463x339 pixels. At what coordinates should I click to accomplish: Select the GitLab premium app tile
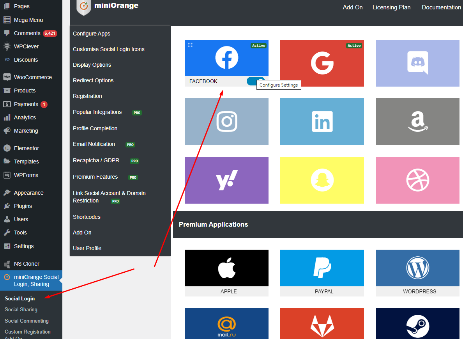pyautogui.click(x=322, y=324)
